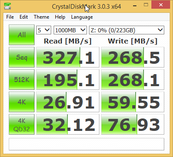
Task: Start the 4K random test
Action: (22, 102)
